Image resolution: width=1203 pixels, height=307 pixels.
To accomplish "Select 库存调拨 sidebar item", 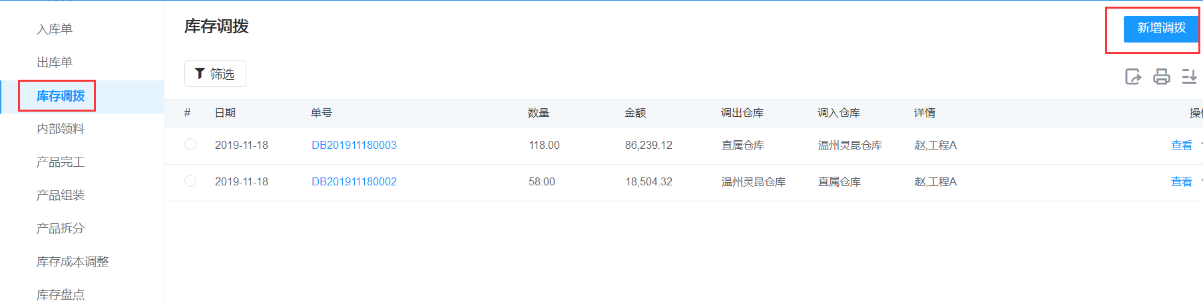I will [x=61, y=96].
